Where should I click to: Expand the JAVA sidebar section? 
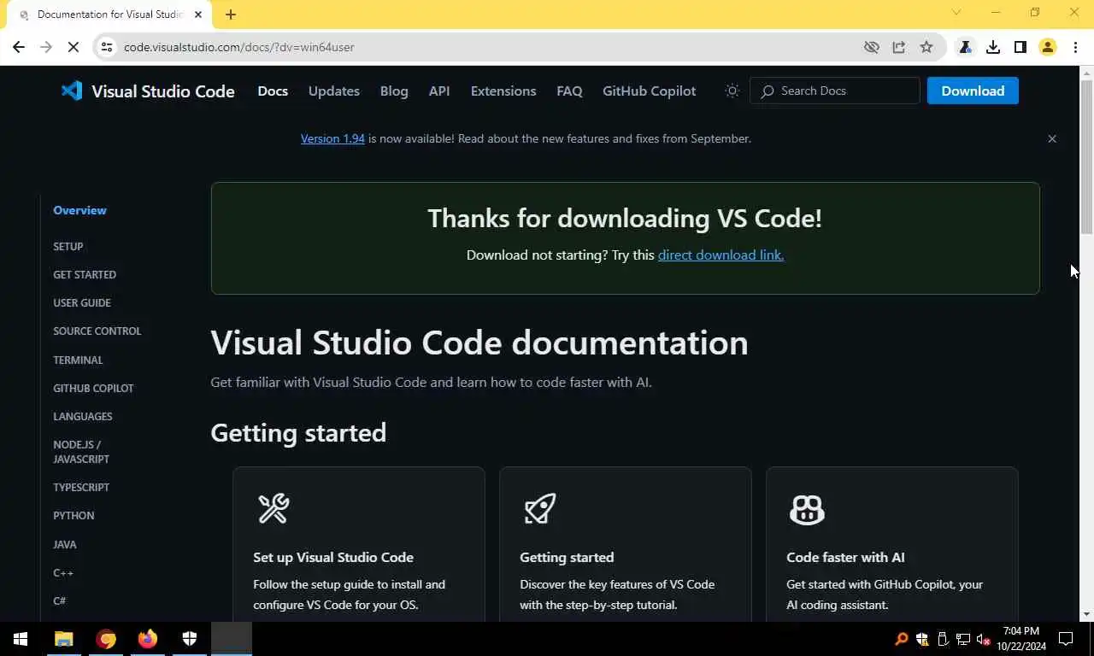tap(65, 544)
